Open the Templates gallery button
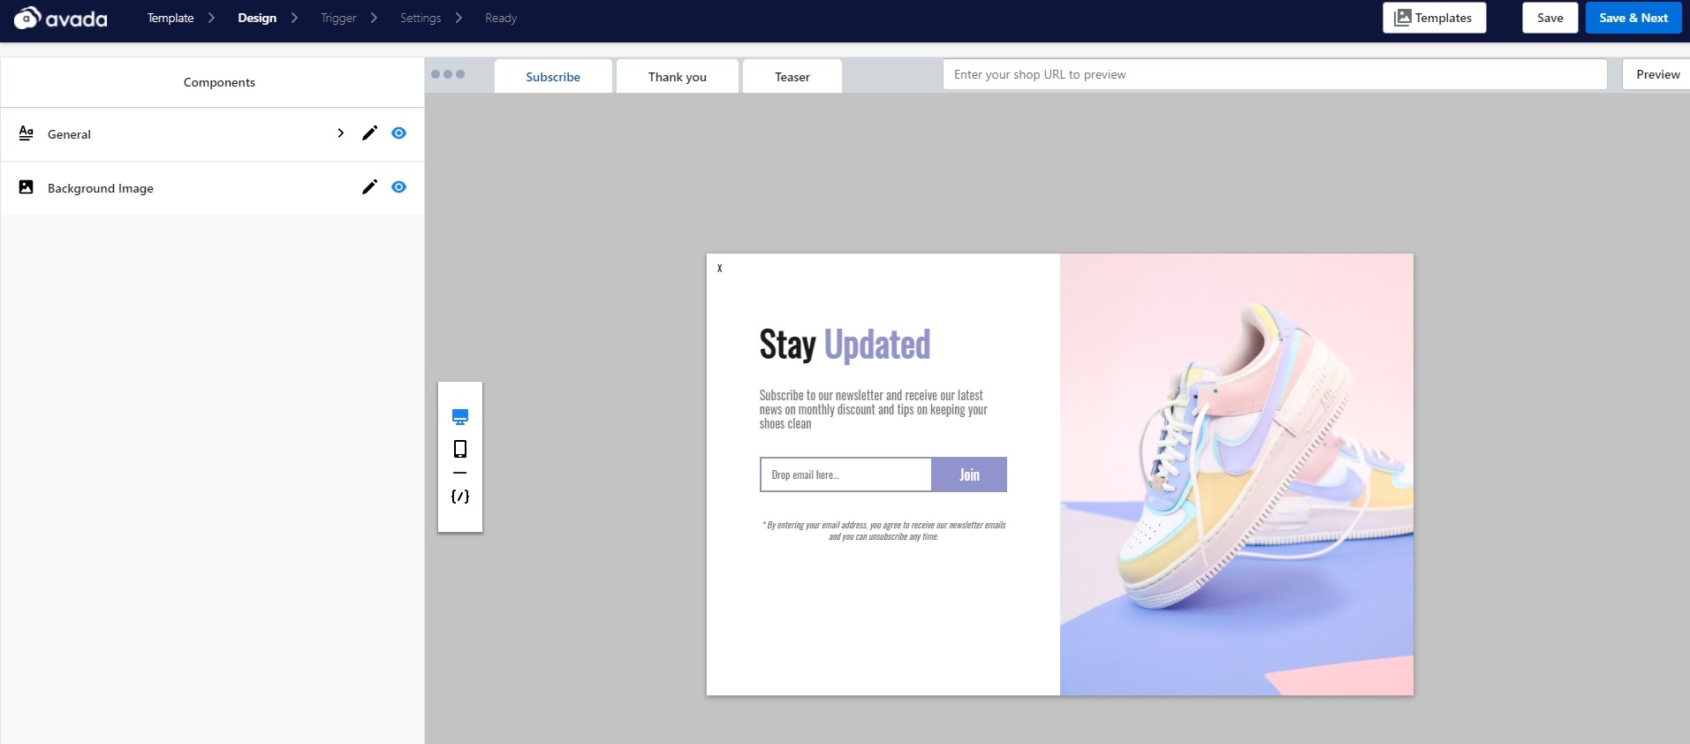The width and height of the screenshot is (1690, 744). point(1434,18)
